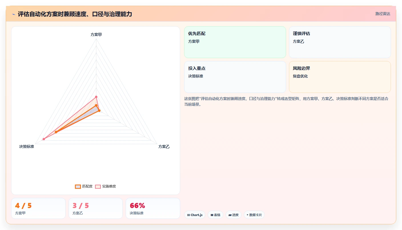The height and width of the screenshot is (230, 402).
Task: Click the 方案甲 axis label on radar
Action: click(96, 34)
